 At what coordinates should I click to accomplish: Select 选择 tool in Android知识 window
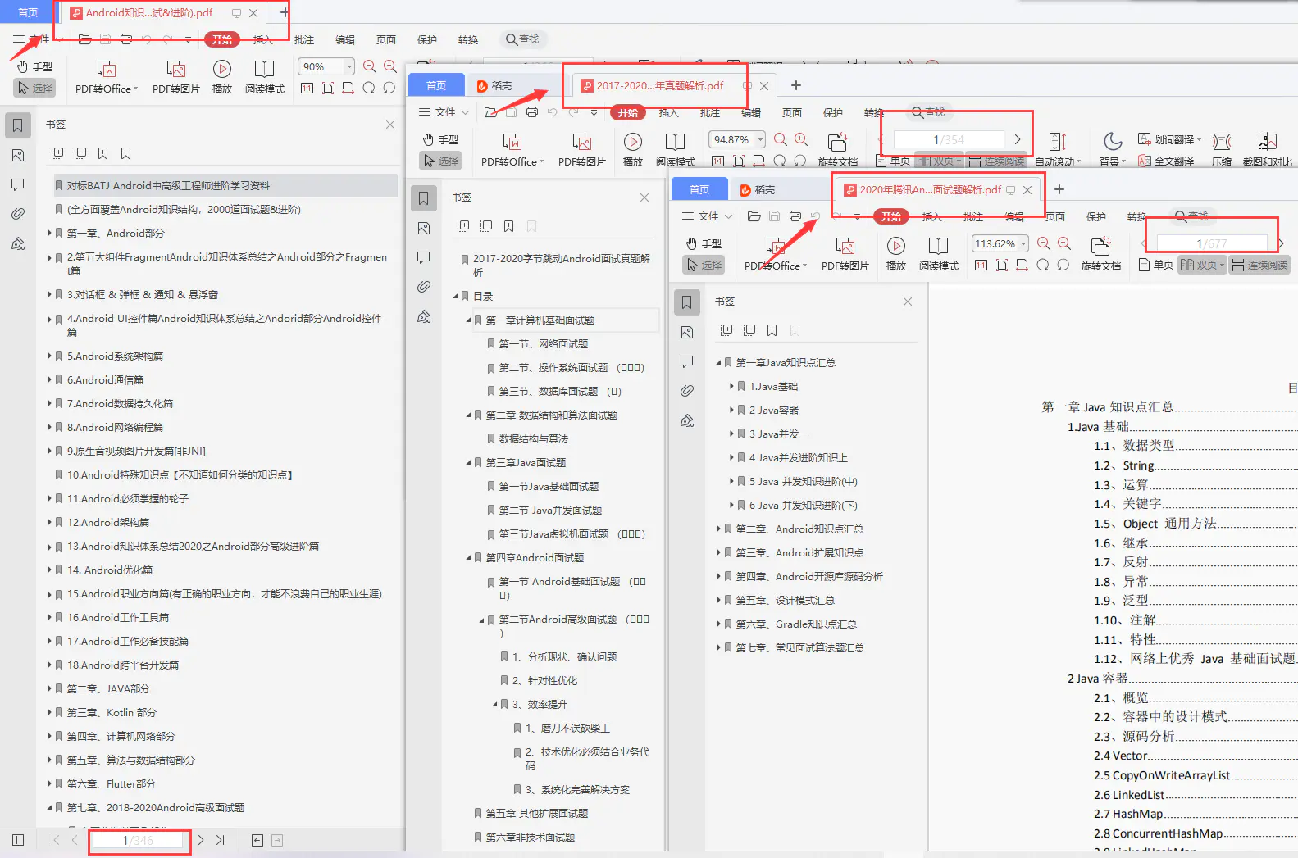(x=34, y=88)
